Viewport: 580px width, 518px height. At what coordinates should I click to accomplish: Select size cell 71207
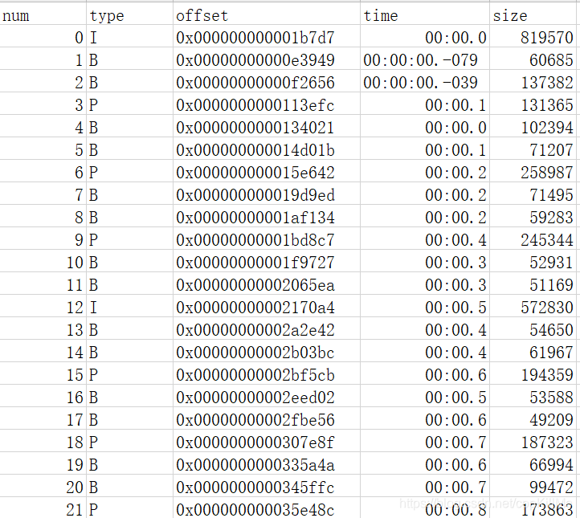coord(533,150)
